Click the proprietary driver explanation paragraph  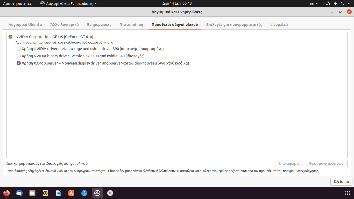tap(162, 171)
